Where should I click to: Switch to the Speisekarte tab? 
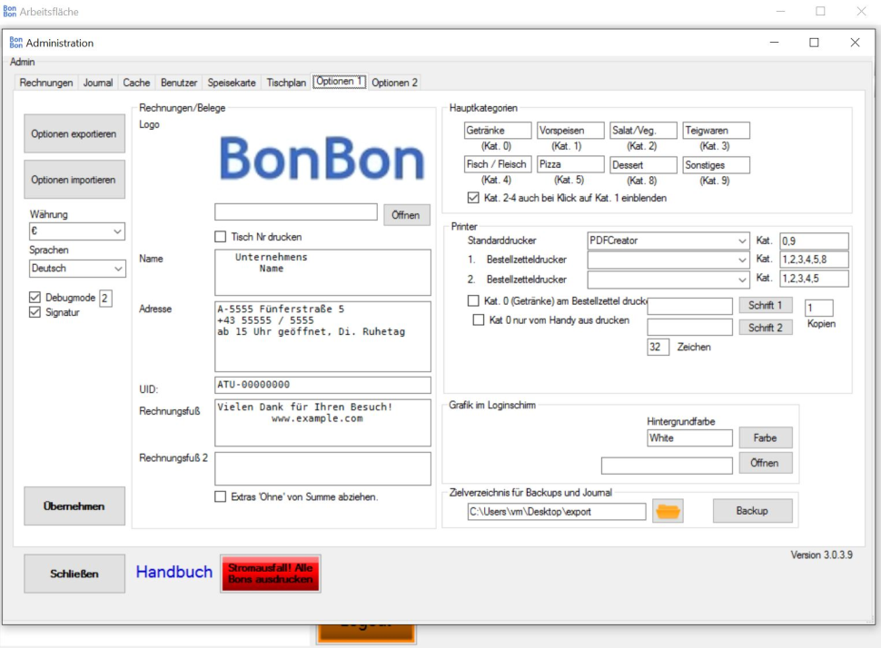click(x=232, y=83)
